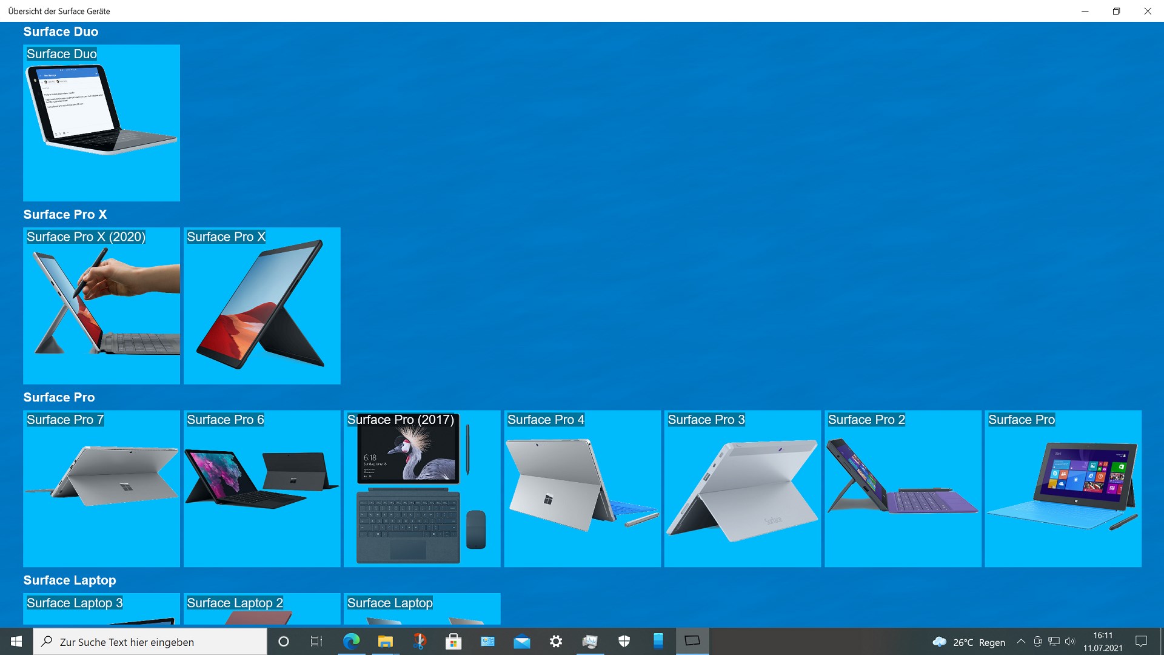Open the Surface Laptop 2 tile

coord(261,609)
